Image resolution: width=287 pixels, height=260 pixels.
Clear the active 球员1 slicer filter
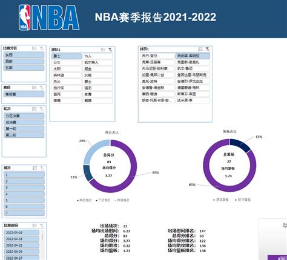[207, 49]
